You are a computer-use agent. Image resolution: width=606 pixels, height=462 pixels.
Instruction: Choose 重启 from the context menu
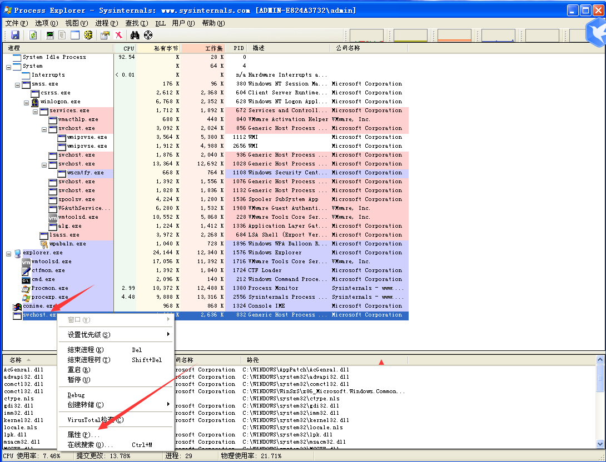click(116, 370)
